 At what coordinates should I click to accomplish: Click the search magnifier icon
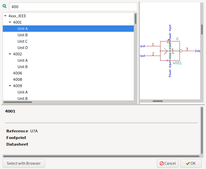click(4, 7)
